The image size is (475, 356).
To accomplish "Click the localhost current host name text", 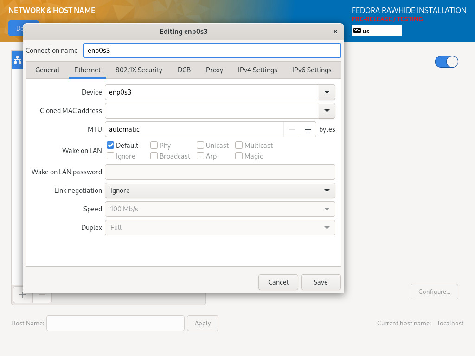I will 450,323.
